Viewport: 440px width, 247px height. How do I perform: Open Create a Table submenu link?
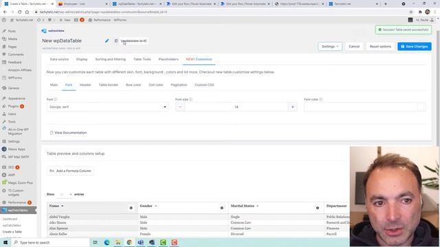click(x=12, y=232)
